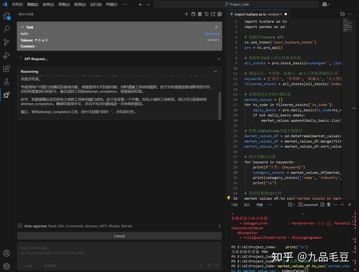Open Roo Code task history clock icon
359x272 pixels.
pyautogui.click(x=206, y=14)
